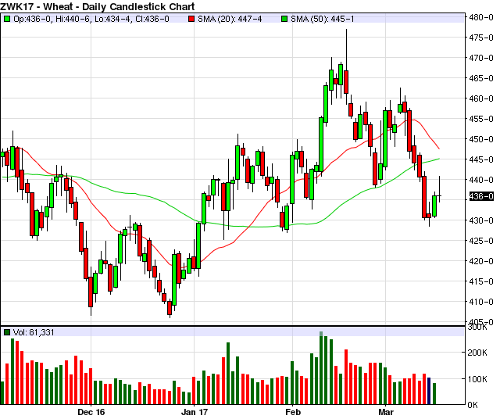Image resolution: width=500 pixels, height=419 pixels.
Task: Click the tallest volume bar with grey top
Action: (x=321, y=368)
